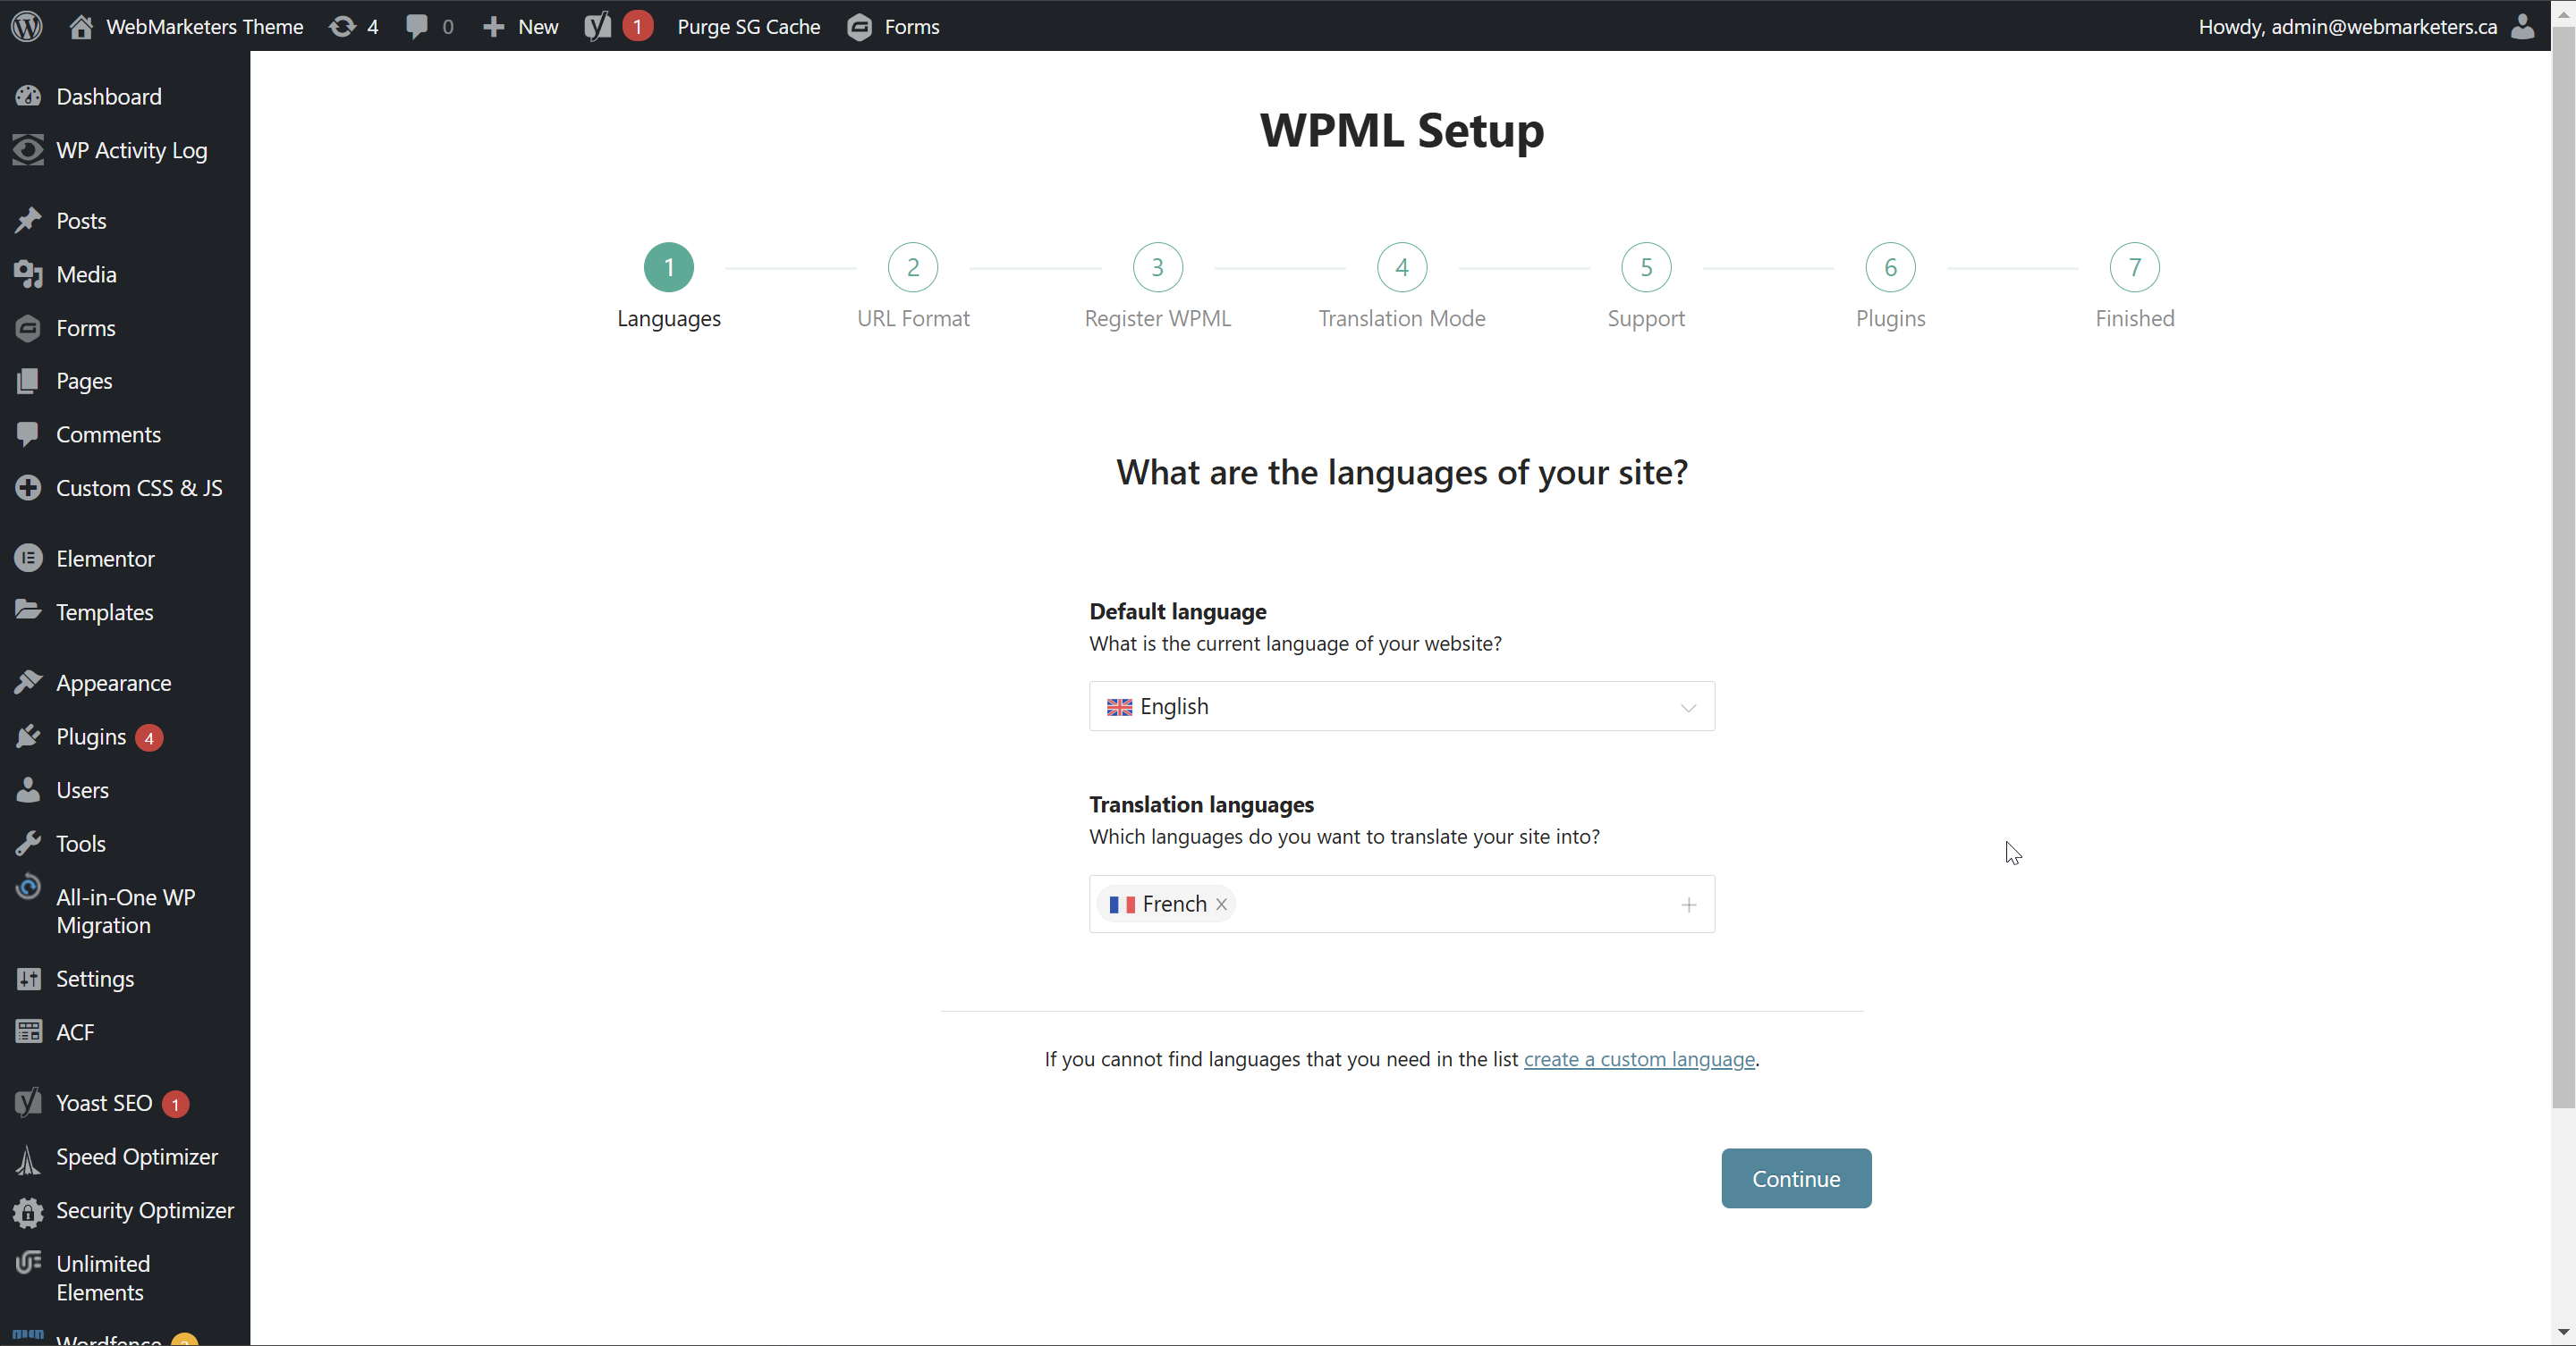Go to Appearance in the sidebar

pyautogui.click(x=113, y=684)
